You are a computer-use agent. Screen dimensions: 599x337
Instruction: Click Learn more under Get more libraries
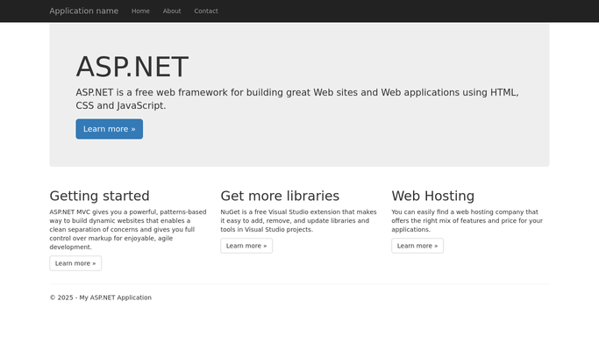pos(246,246)
